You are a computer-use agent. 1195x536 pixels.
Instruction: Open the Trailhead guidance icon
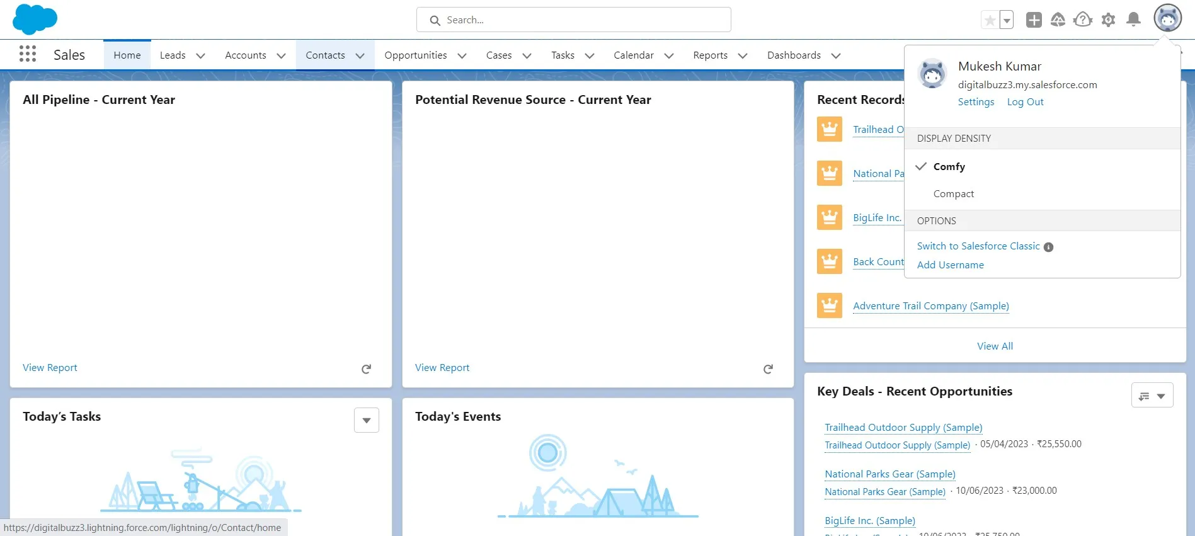pos(1058,20)
